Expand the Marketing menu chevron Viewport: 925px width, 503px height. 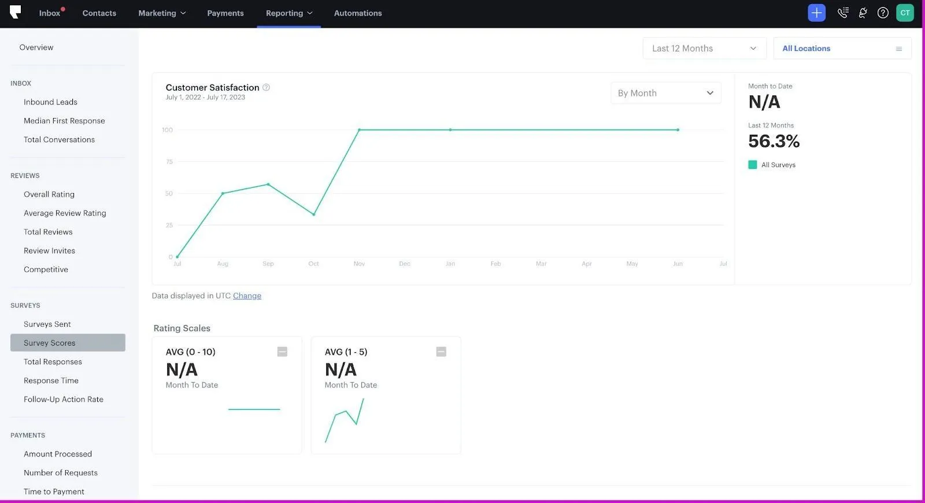click(x=183, y=13)
